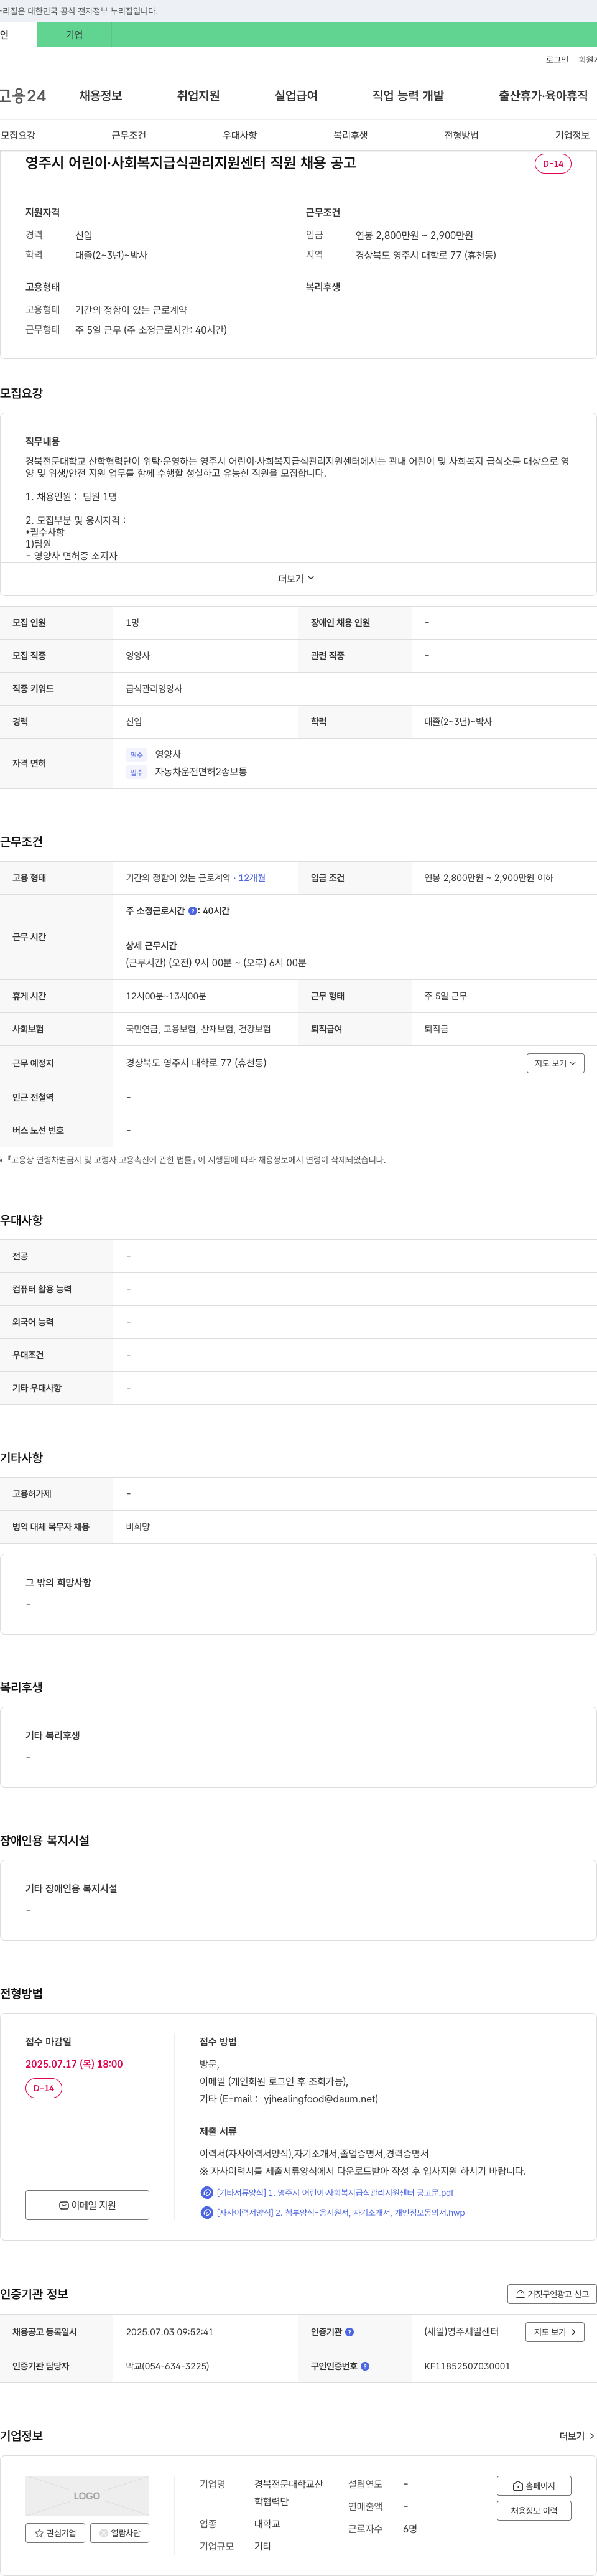This screenshot has width=597, height=2576.
Task: Jump to the 우대사항 section tab
Action: [240, 135]
